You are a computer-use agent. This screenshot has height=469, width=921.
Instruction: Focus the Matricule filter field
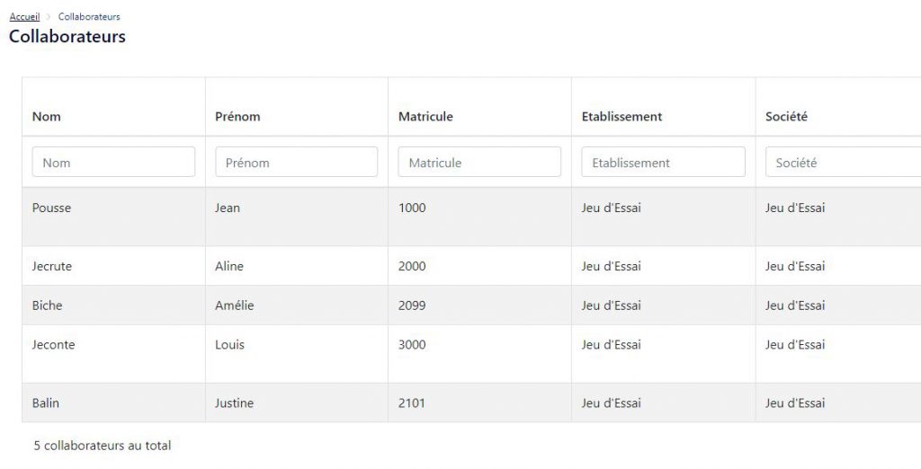479,162
